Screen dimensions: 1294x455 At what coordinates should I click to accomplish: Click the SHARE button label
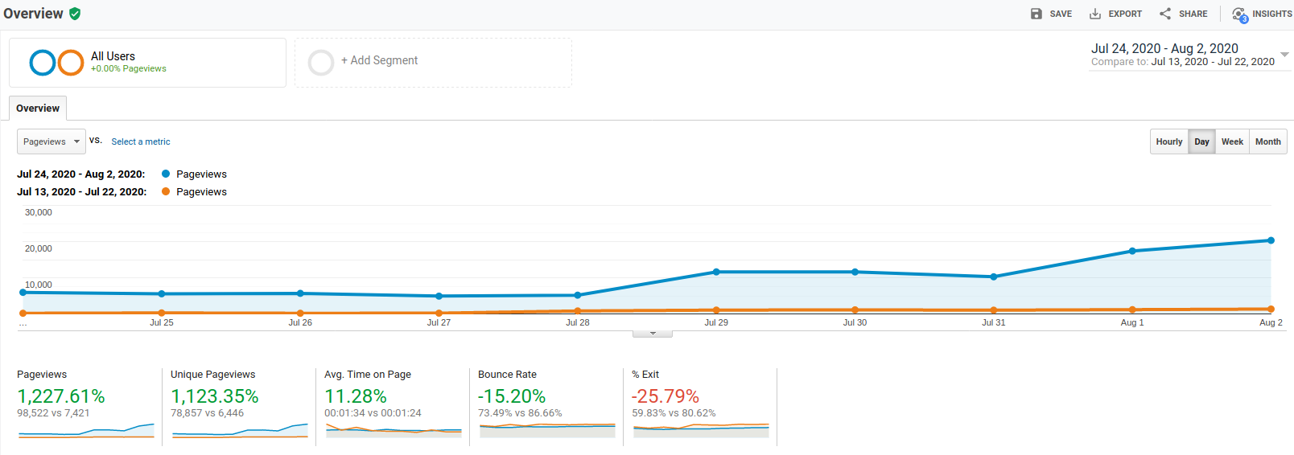click(x=1193, y=14)
